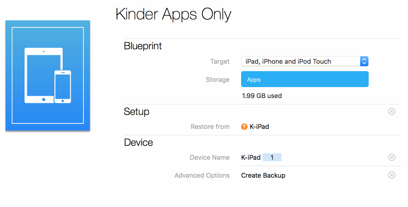Click the Blueprint section heading
The image size is (408, 207).
(x=142, y=46)
